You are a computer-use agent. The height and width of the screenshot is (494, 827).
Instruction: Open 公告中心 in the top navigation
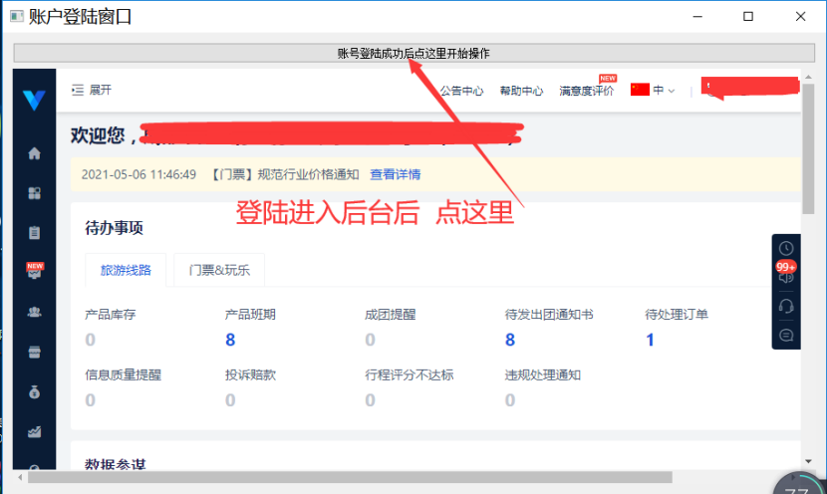461,91
